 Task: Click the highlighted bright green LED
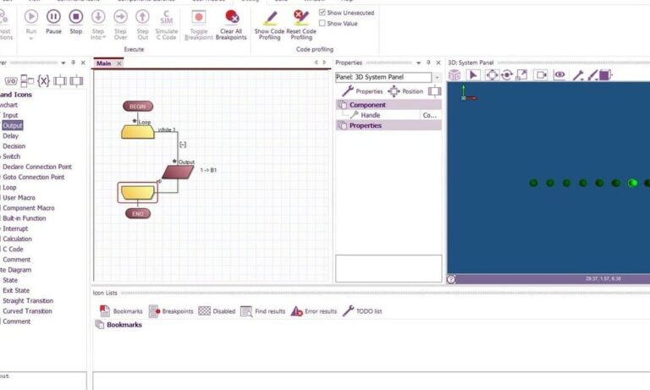tap(632, 183)
